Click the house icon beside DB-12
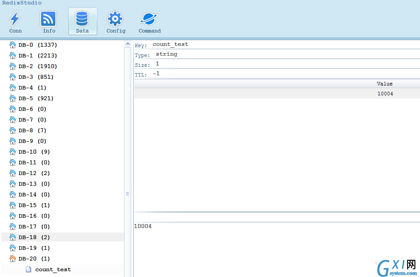This screenshot has width=420, height=277. 12,173
